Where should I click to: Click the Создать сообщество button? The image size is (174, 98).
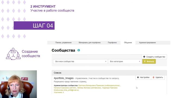pos(154,57)
